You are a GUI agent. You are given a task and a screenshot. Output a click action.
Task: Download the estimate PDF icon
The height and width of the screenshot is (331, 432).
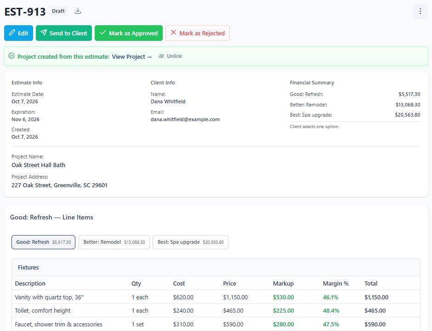[78, 11]
